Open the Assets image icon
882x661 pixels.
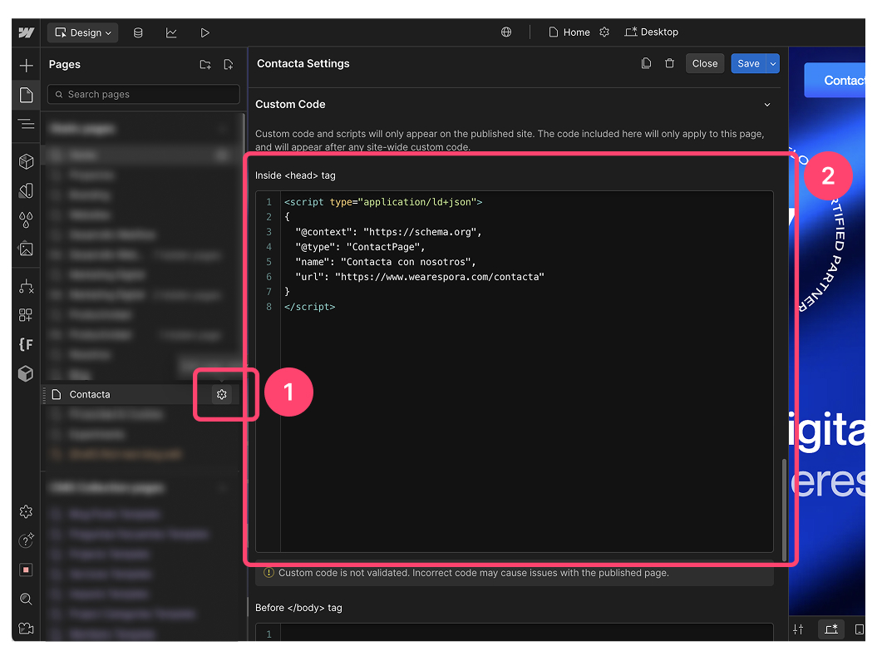click(26, 249)
